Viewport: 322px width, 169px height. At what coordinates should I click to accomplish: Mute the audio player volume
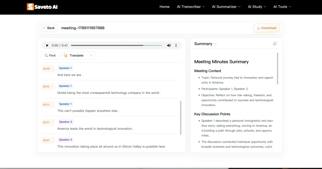coord(169,45)
